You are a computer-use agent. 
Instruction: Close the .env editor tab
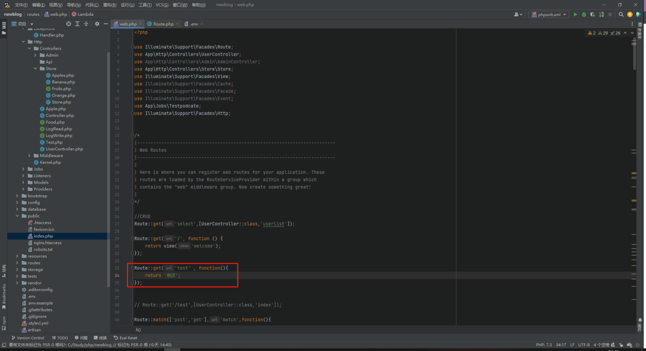[201, 24]
